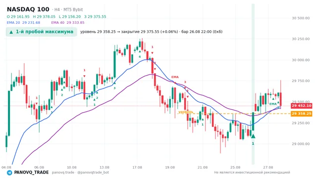Click the high price 'H 29 378.05'
The width and height of the screenshot is (317, 178).
[x=44, y=16]
